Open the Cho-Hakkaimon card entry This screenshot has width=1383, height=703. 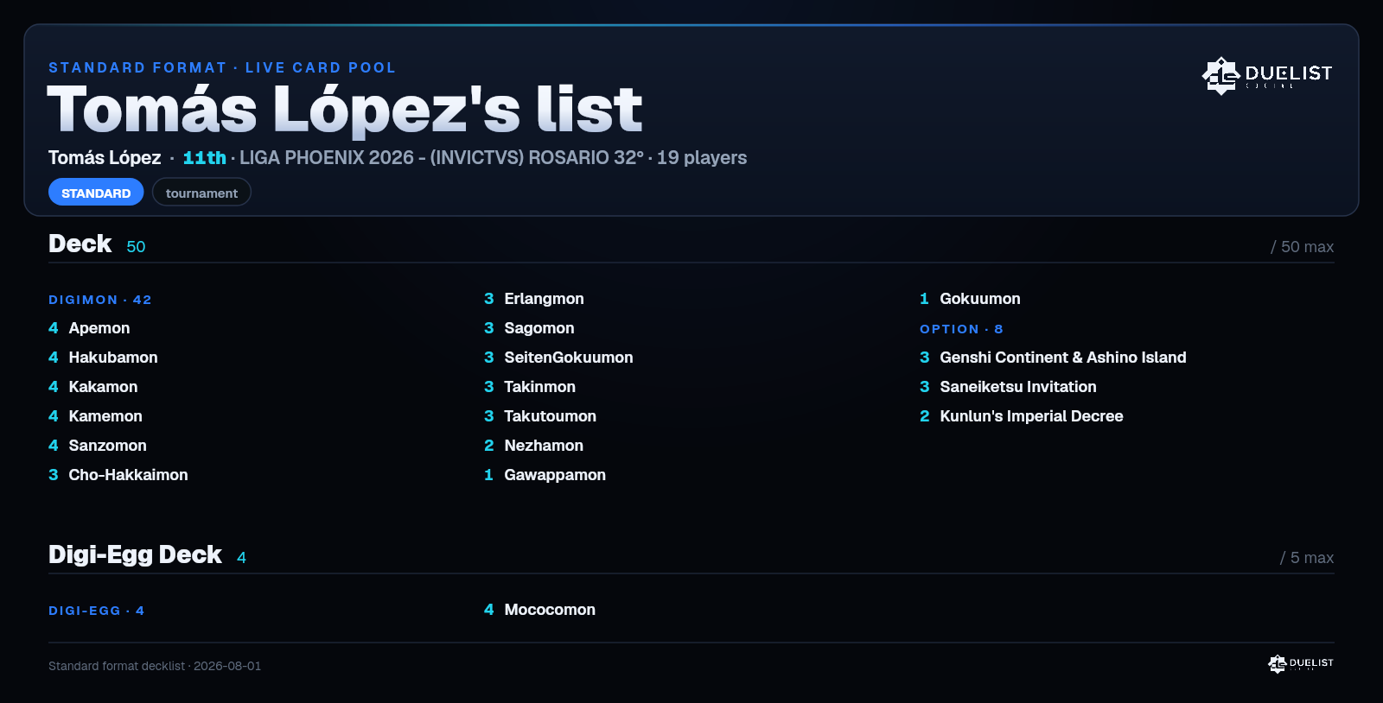pos(118,475)
